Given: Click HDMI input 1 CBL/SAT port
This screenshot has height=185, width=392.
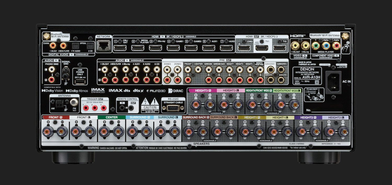Looking at the screenshot, I should pos(120,48).
